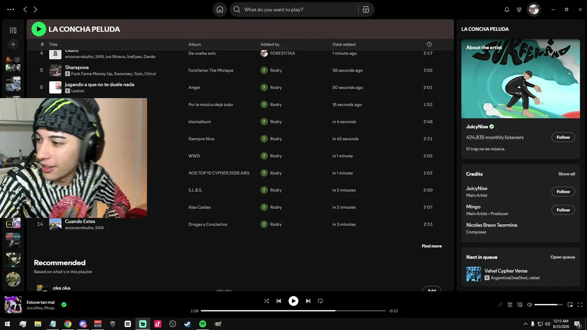587x330 pixels.
Task: Sort by the Added by column header
Action: [x=270, y=44]
